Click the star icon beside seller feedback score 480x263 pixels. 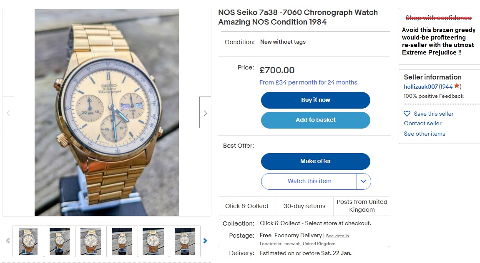click(x=457, y=86)
